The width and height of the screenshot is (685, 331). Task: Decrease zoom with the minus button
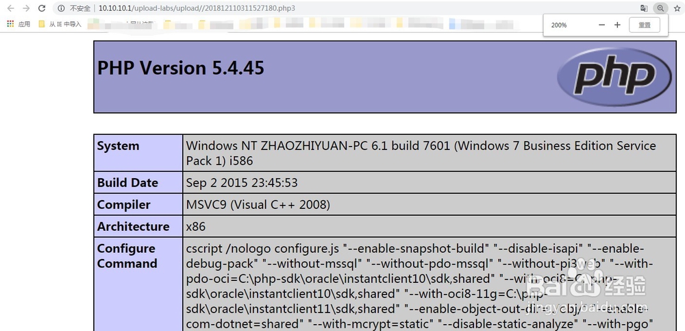click(x=601, y=25)
